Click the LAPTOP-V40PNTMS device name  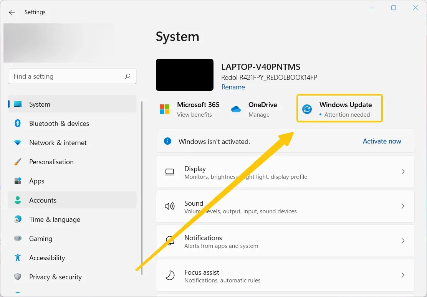click(261, 67)
